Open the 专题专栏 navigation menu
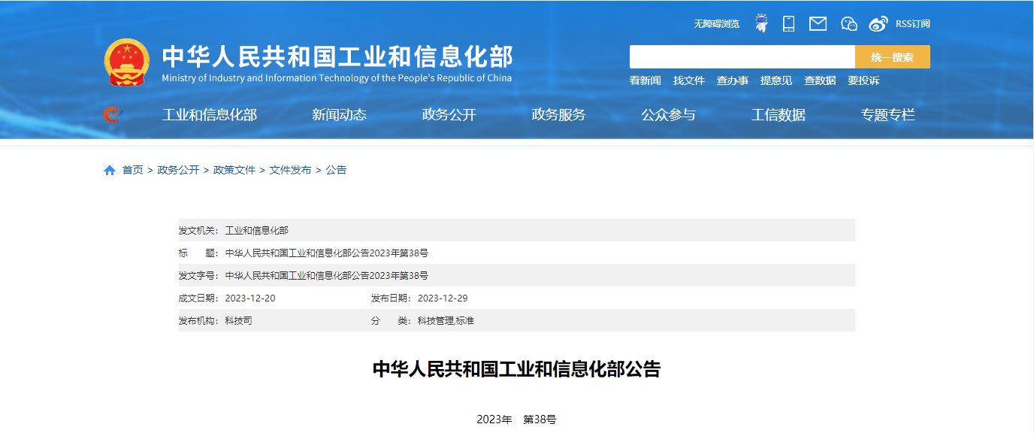 (x=887, y=115)
